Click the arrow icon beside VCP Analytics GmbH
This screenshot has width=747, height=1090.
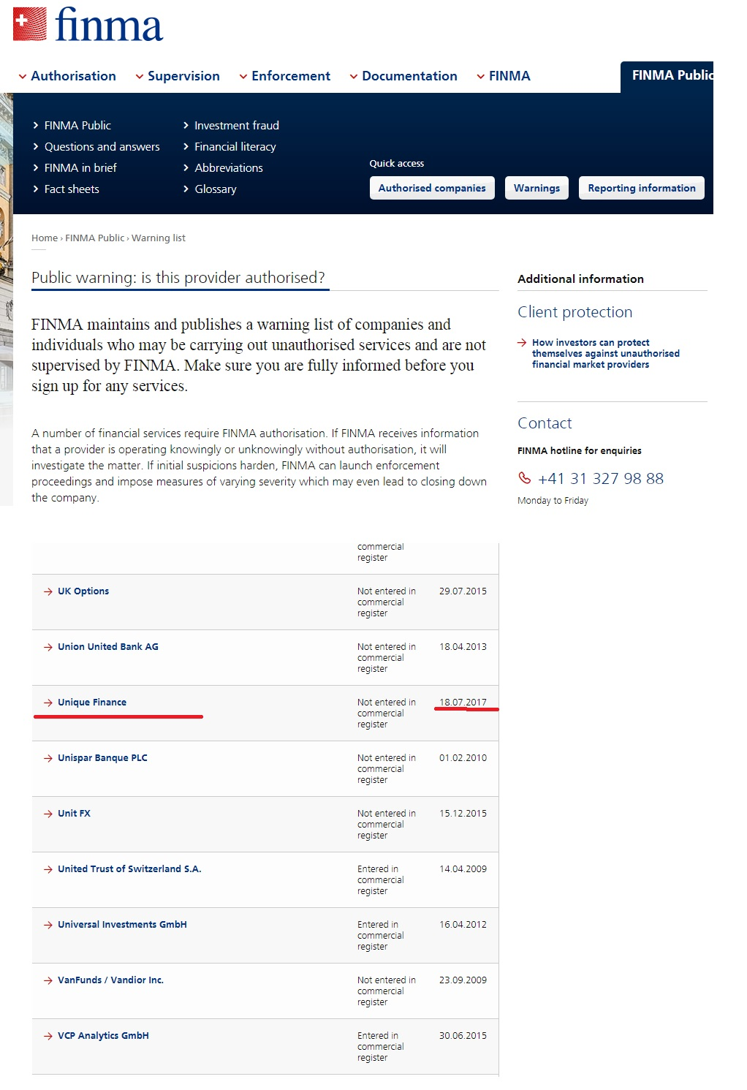click(x=48, y=1036)
